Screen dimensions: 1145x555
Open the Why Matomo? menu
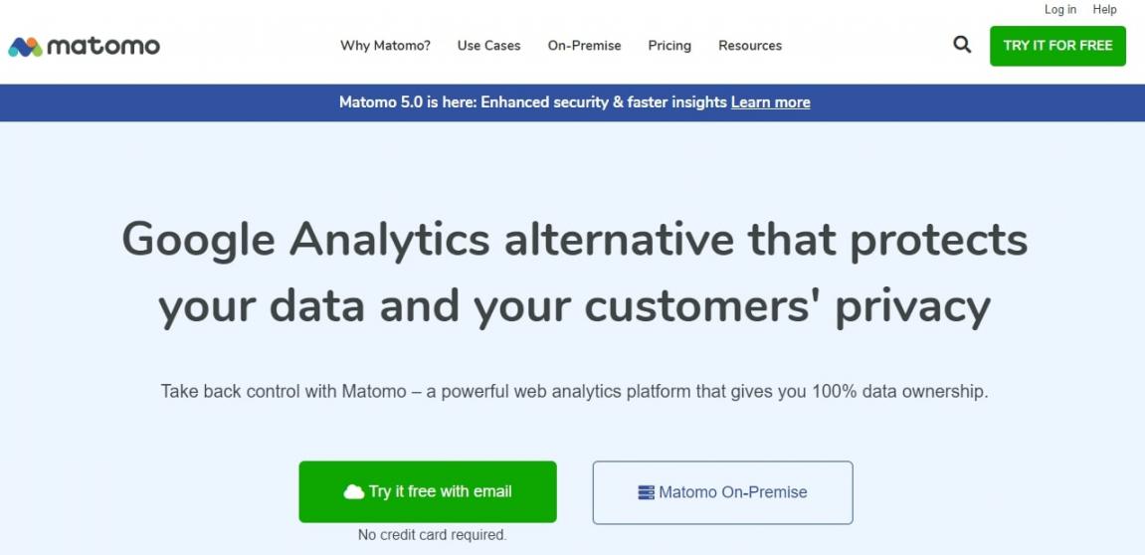click(x=385, y=46)
